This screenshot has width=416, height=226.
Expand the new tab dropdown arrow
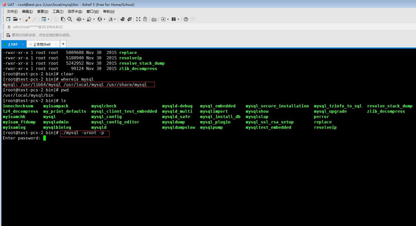(168, 19)
